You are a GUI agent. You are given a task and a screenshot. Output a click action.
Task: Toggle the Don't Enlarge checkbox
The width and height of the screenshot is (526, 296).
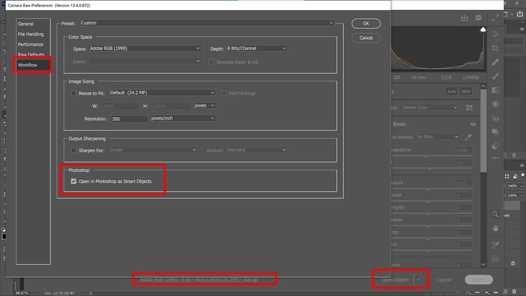click(224, 93)
